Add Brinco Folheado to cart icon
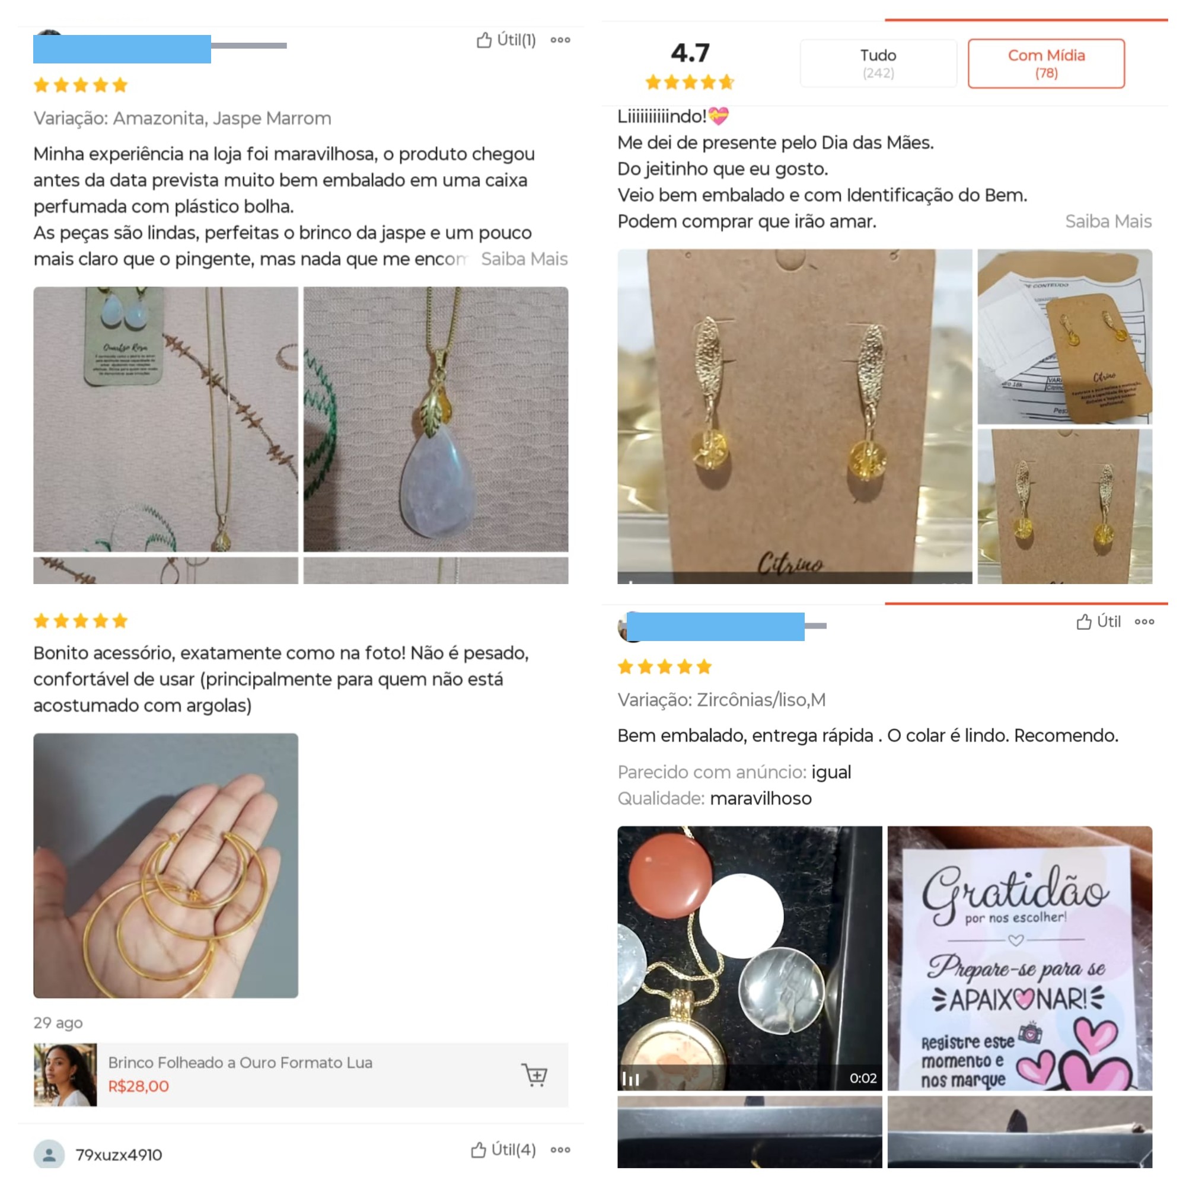This screenshot has height=1186, width=1186. (535, 1075)
